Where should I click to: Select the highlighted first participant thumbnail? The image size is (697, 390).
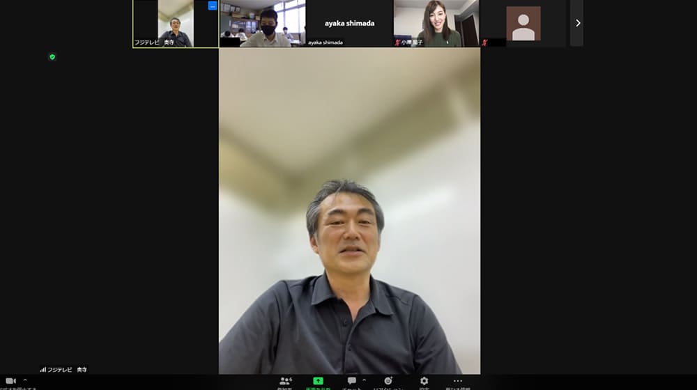(x=175, y=24)
